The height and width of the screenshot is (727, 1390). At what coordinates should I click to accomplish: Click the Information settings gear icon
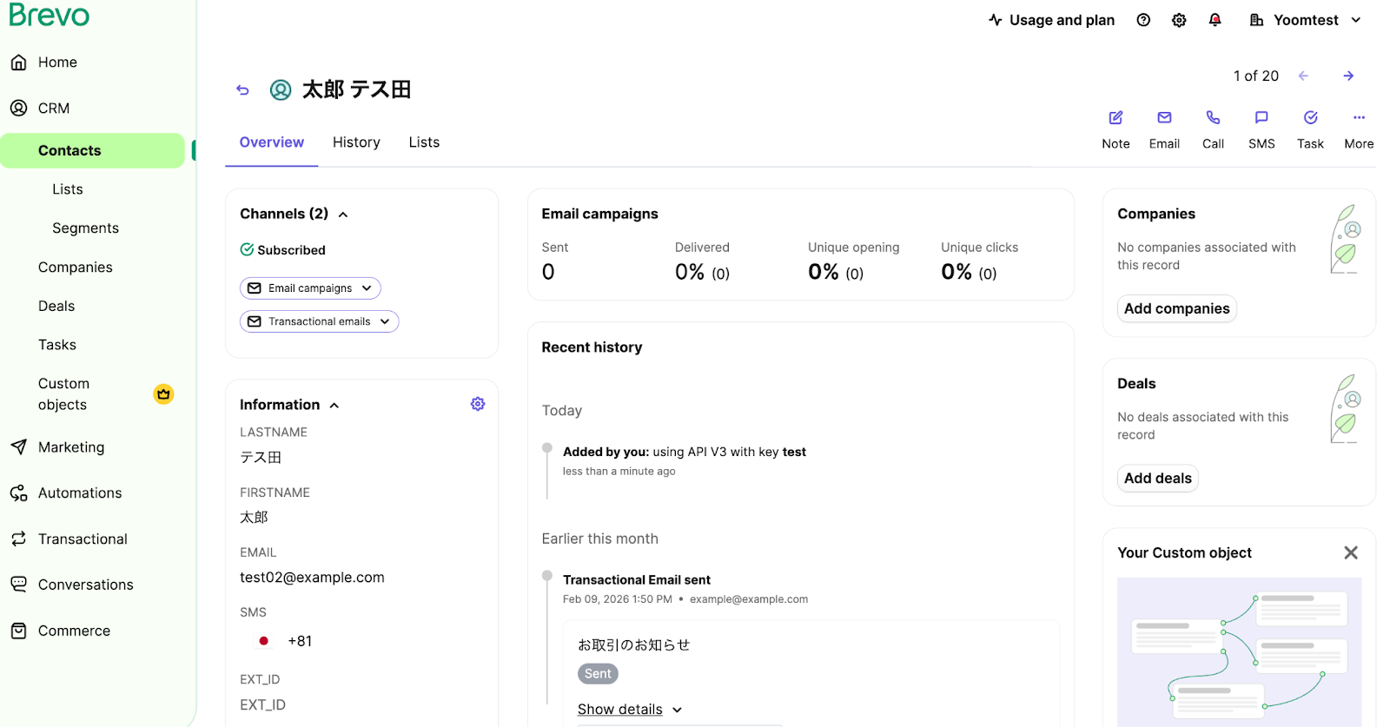(478, 404)
